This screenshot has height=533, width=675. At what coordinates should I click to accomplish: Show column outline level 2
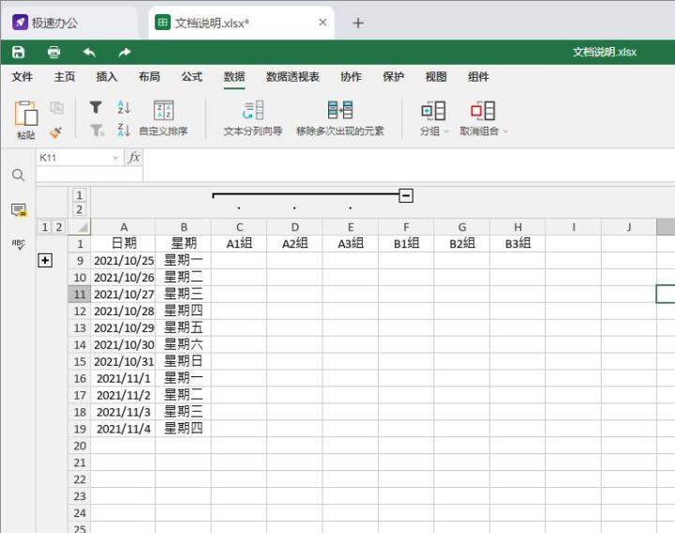79,209
